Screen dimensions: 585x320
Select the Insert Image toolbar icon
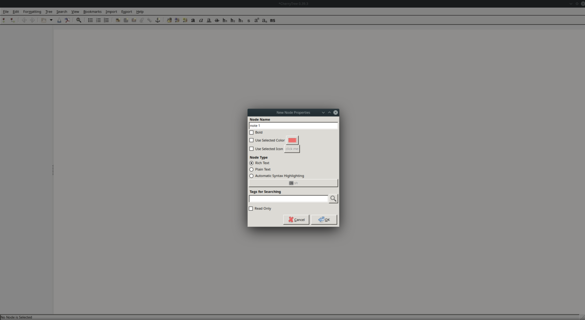(x=117, y=20)
